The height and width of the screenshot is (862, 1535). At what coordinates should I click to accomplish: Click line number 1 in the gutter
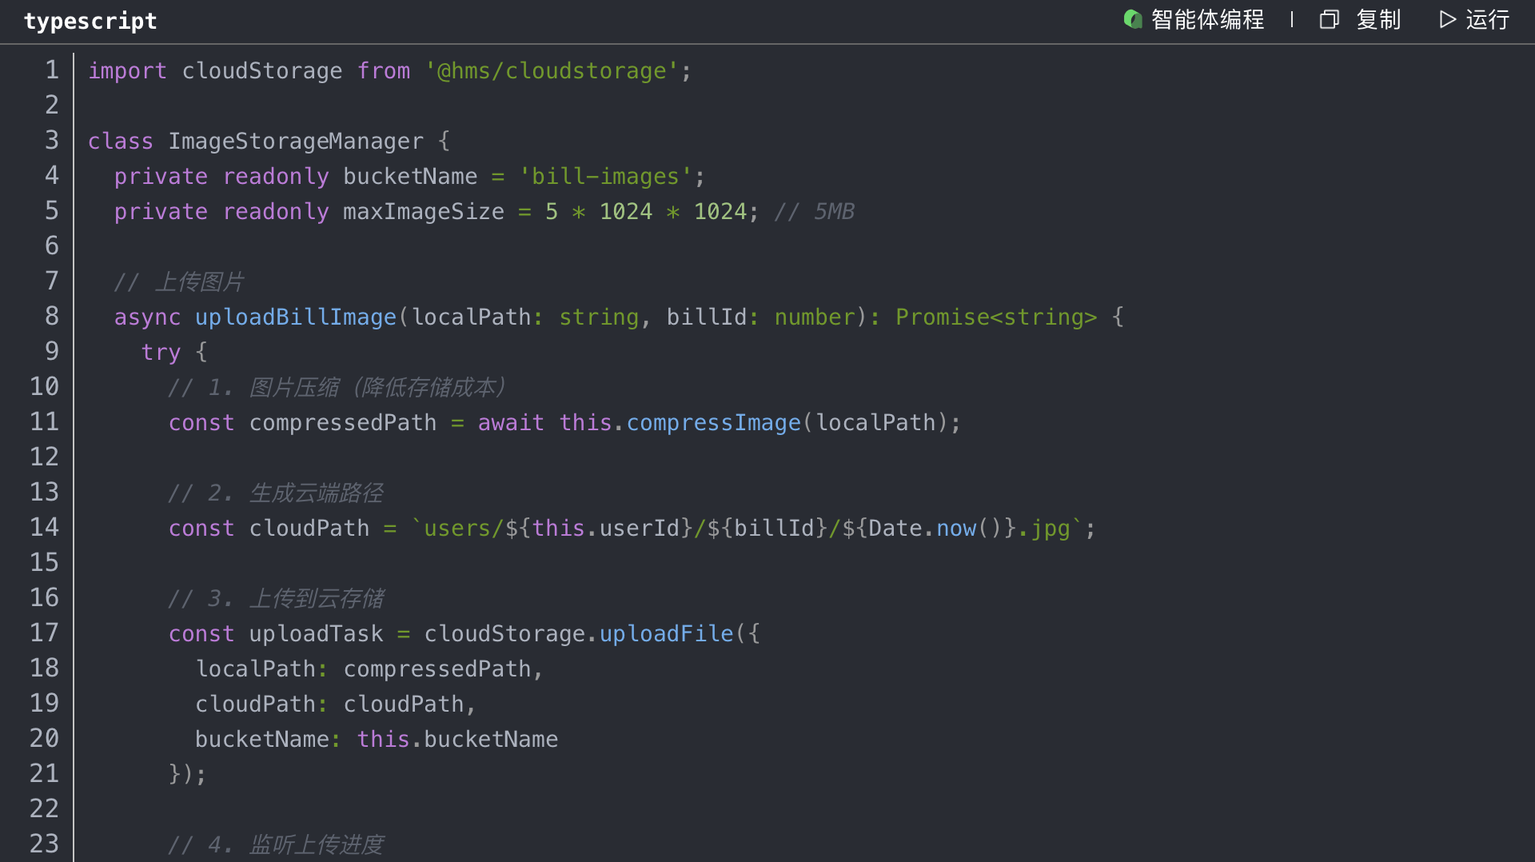point(52,70)
